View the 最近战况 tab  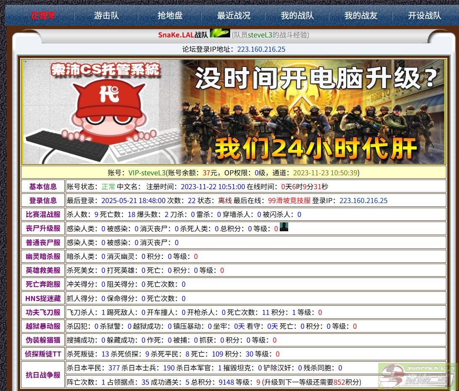(x=233, y=16)
